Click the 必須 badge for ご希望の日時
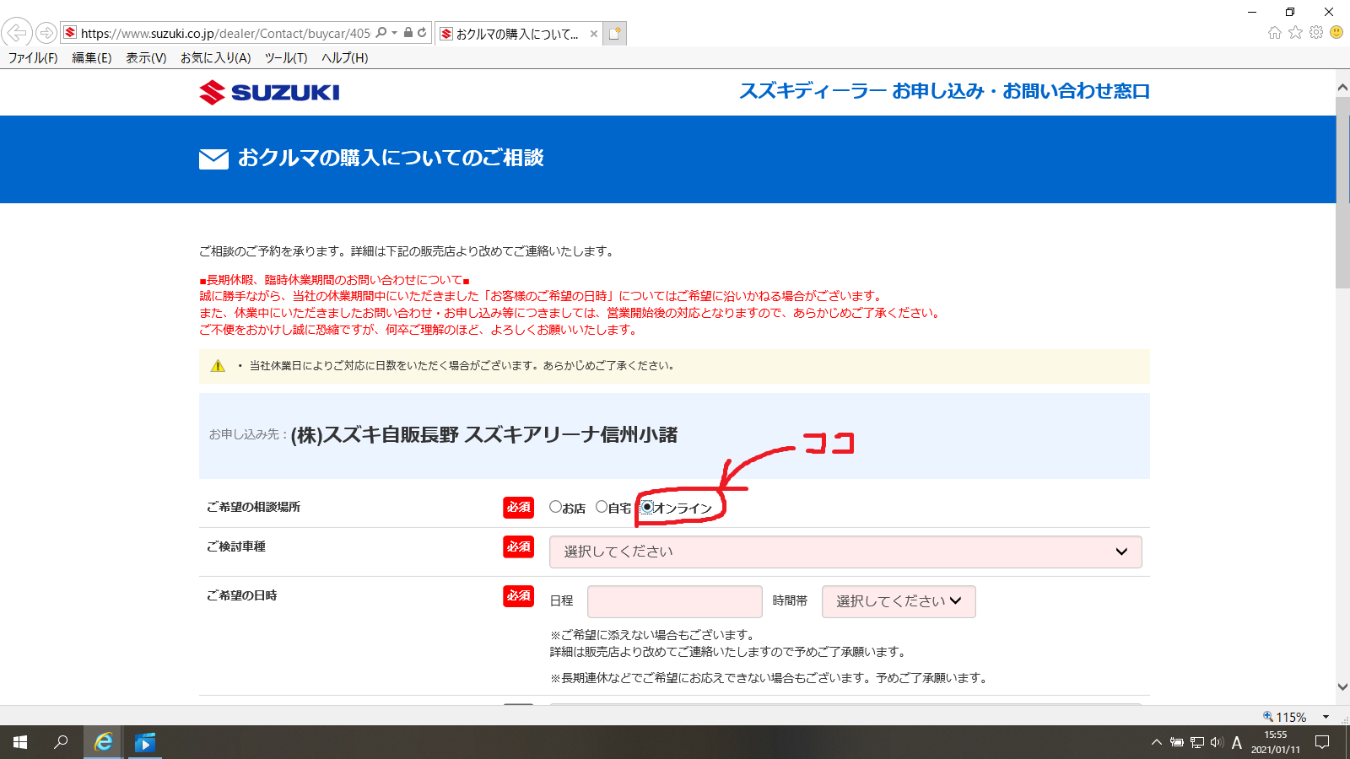 tap(519, 595)
